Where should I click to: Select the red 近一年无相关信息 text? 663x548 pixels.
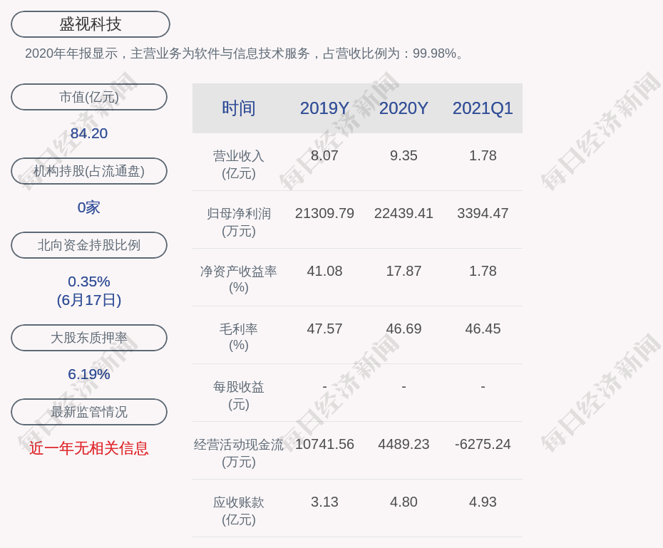[89, 448]
